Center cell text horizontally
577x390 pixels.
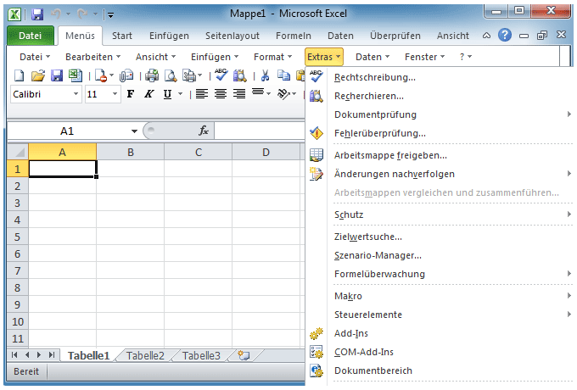221,94
